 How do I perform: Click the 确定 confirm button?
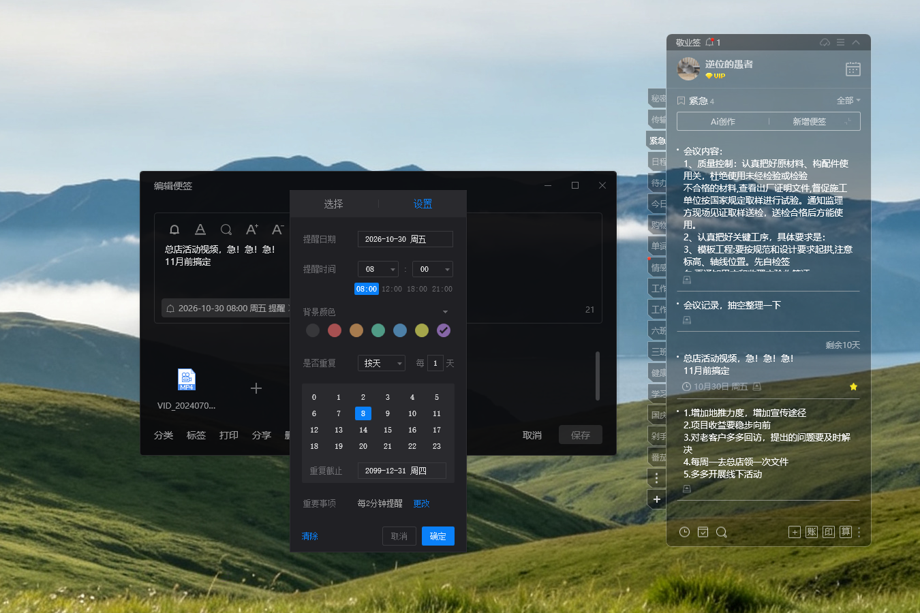coord(438,536)
